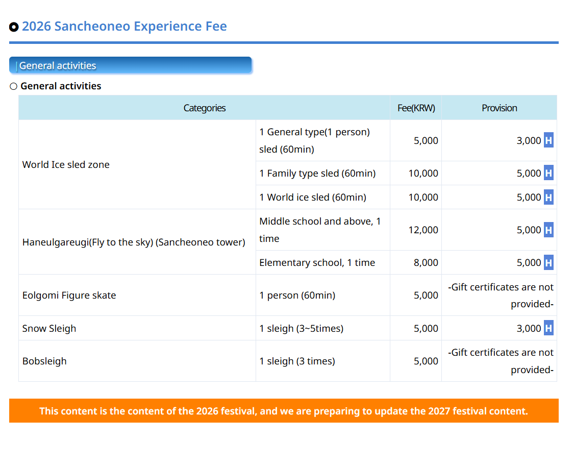574x466 pixels.
Task: Click the Categories column header
Action: click(x=204, y=108)
